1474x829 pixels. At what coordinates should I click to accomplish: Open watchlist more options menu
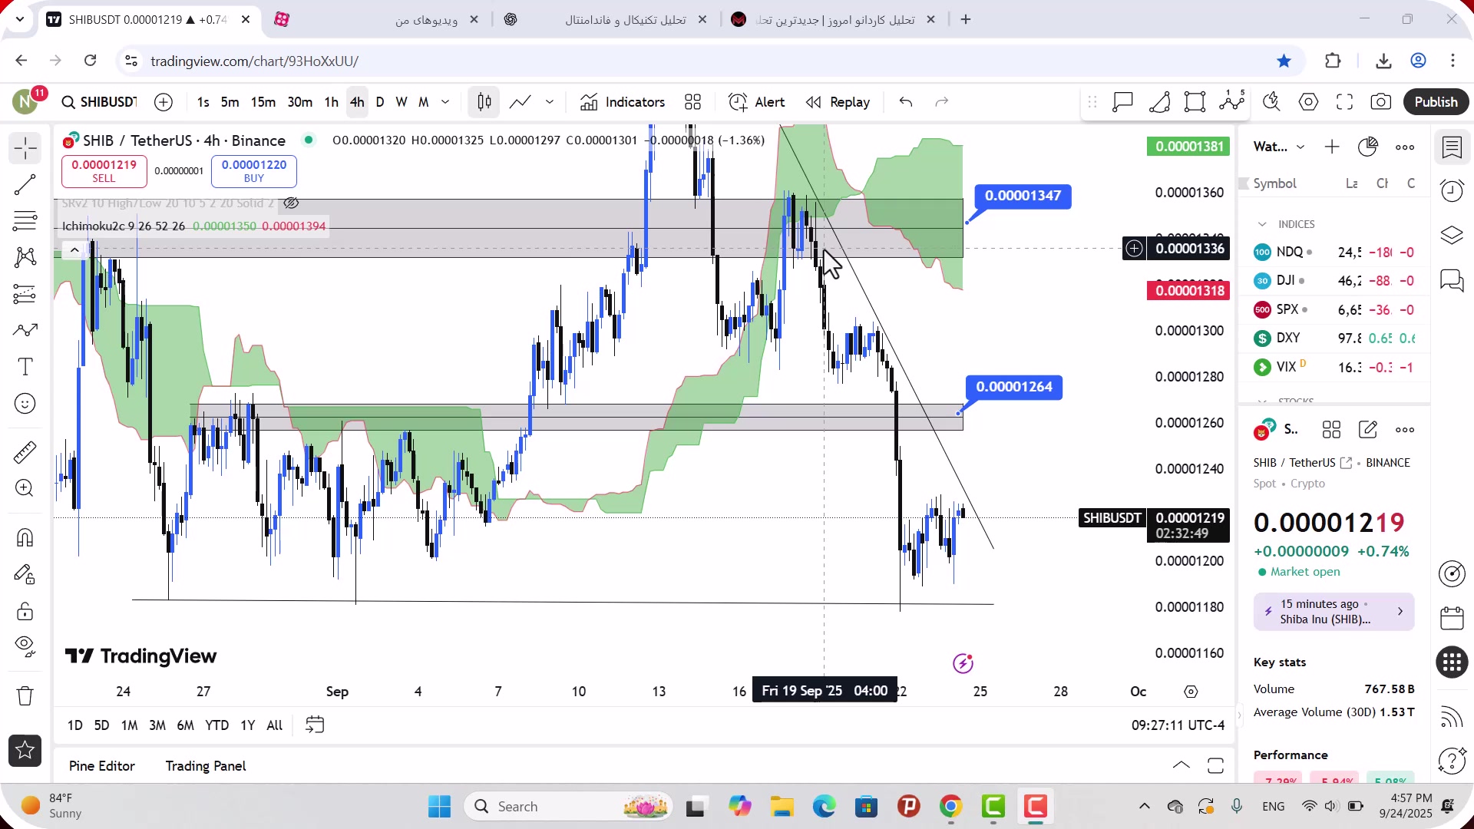pyautogui.click(x=1405, y=147)
